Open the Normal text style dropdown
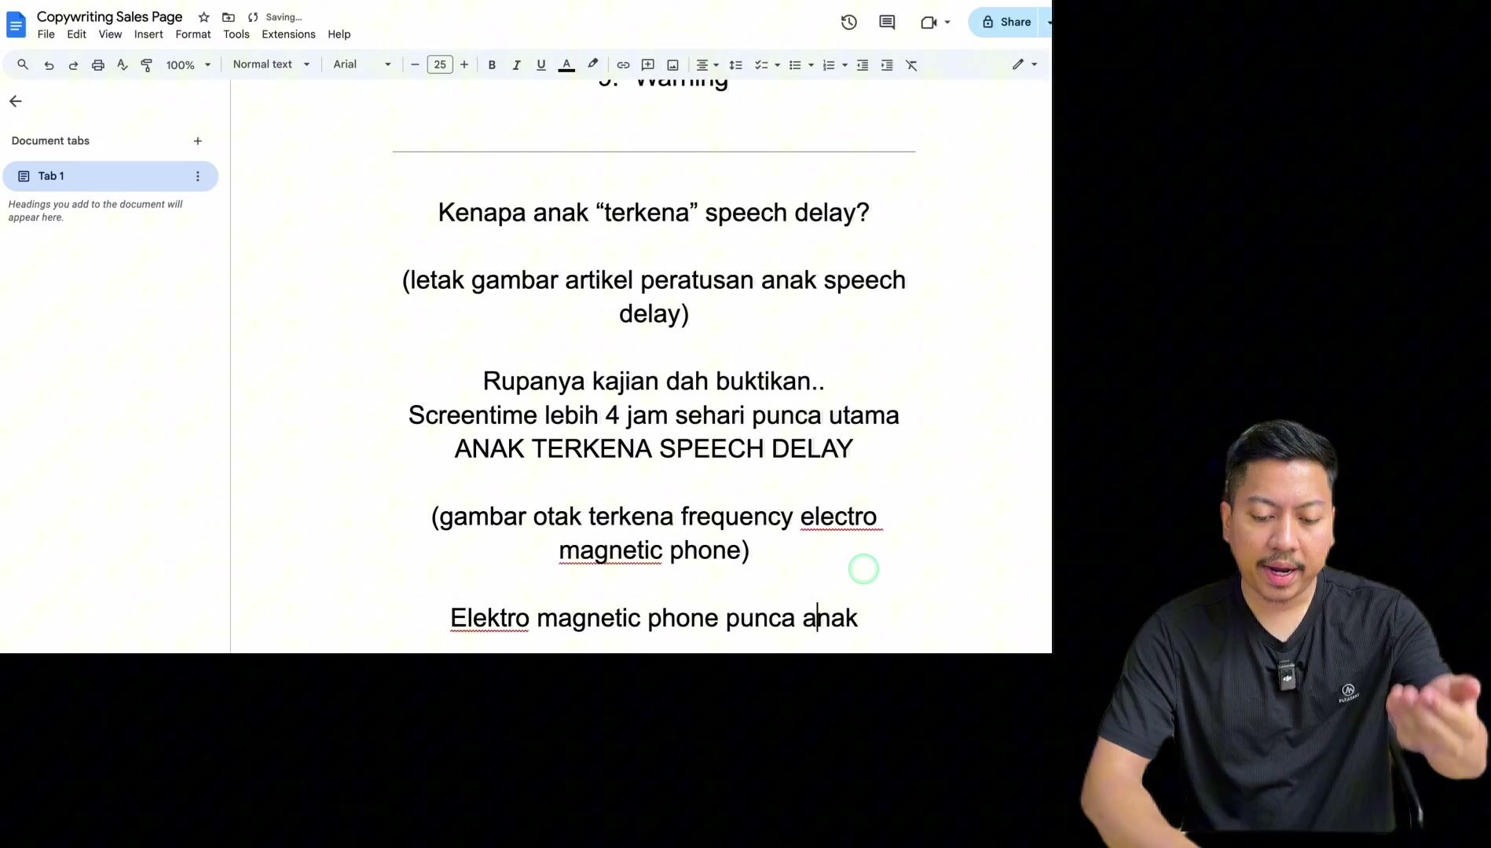The width and height of the screenshot is (1491, 848). (x=271, y=64)
